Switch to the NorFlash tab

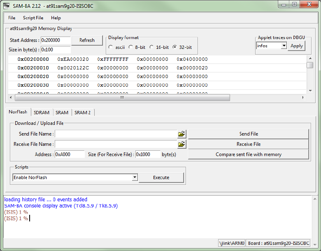click(x=18, y=112)
